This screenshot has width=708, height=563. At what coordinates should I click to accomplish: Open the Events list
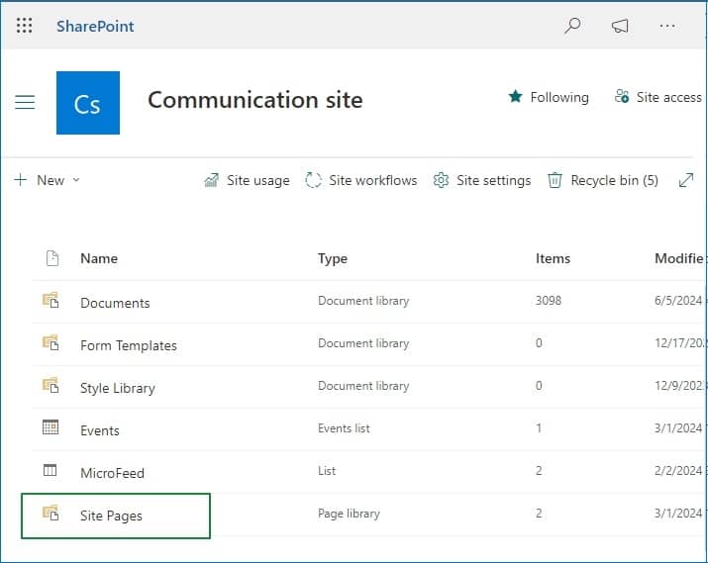tap(100, 430)
